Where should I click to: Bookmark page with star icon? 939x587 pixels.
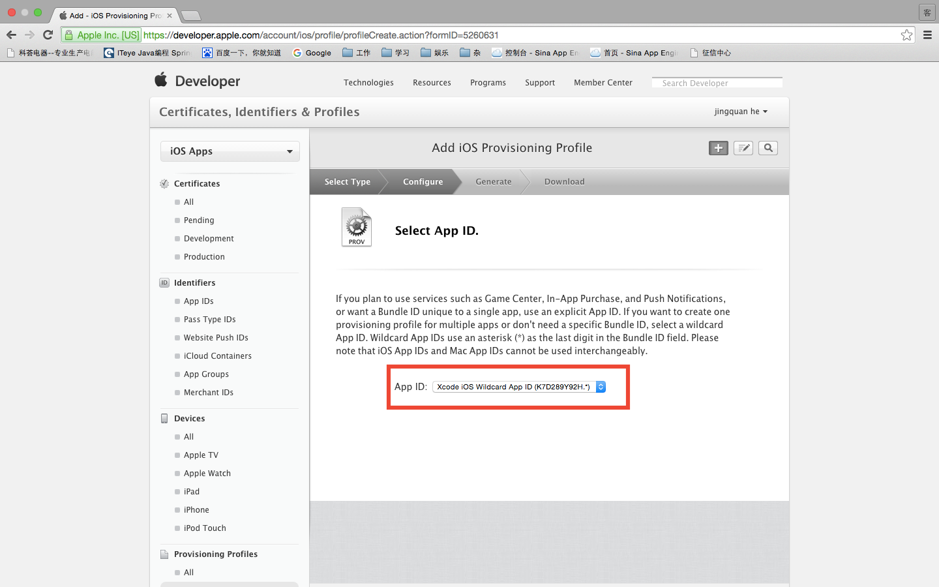tap(906, 35)
